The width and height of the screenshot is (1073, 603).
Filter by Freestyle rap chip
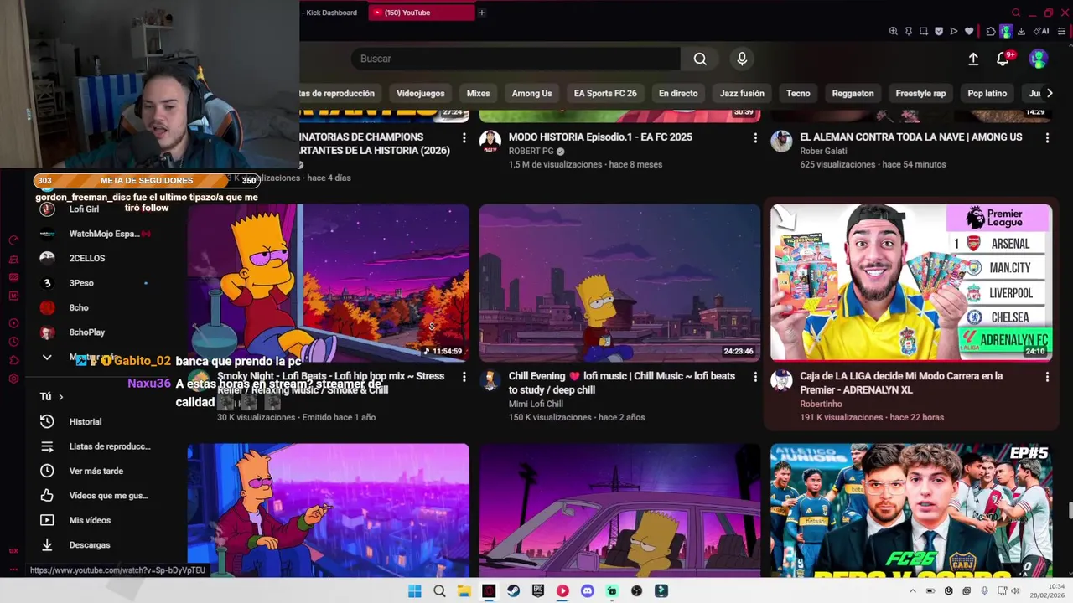920,93
